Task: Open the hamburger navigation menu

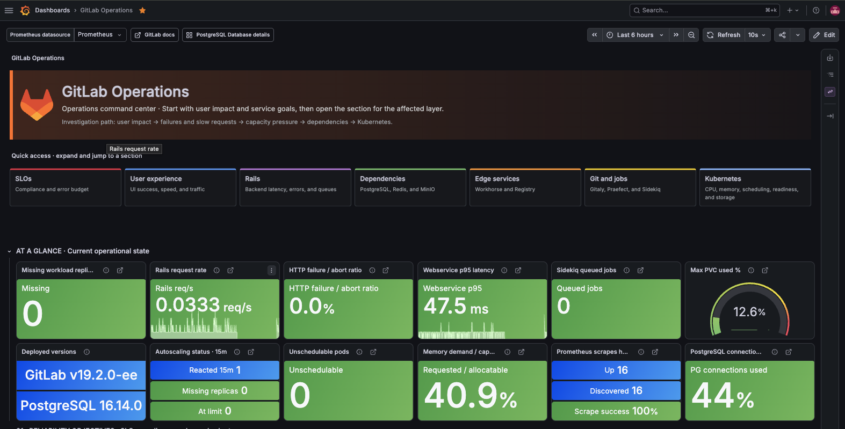Action: 9,10
